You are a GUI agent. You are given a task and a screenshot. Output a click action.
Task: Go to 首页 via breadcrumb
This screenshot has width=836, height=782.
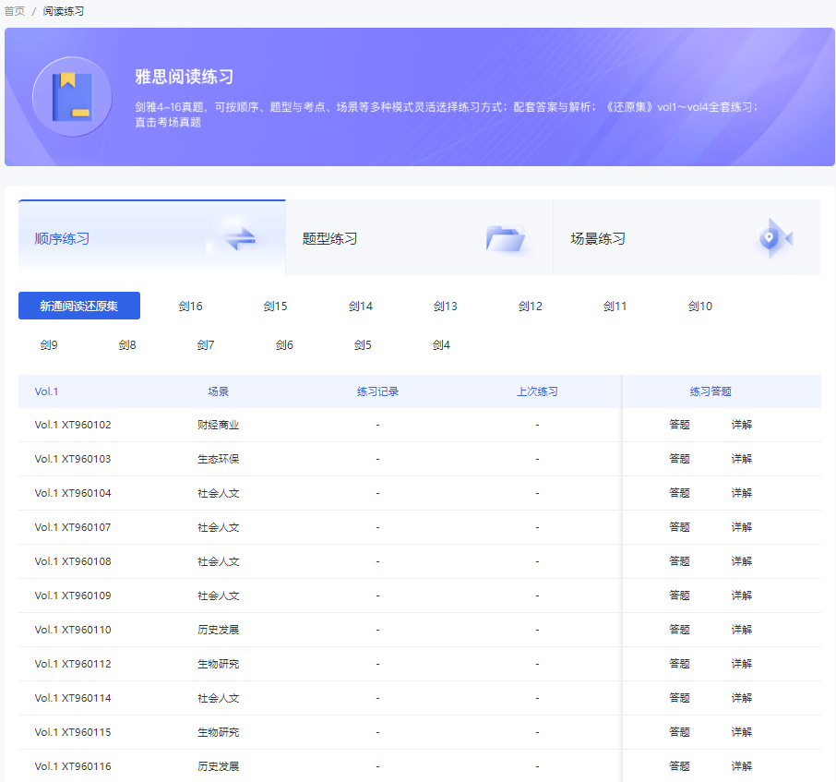click(x=15, y=11)
